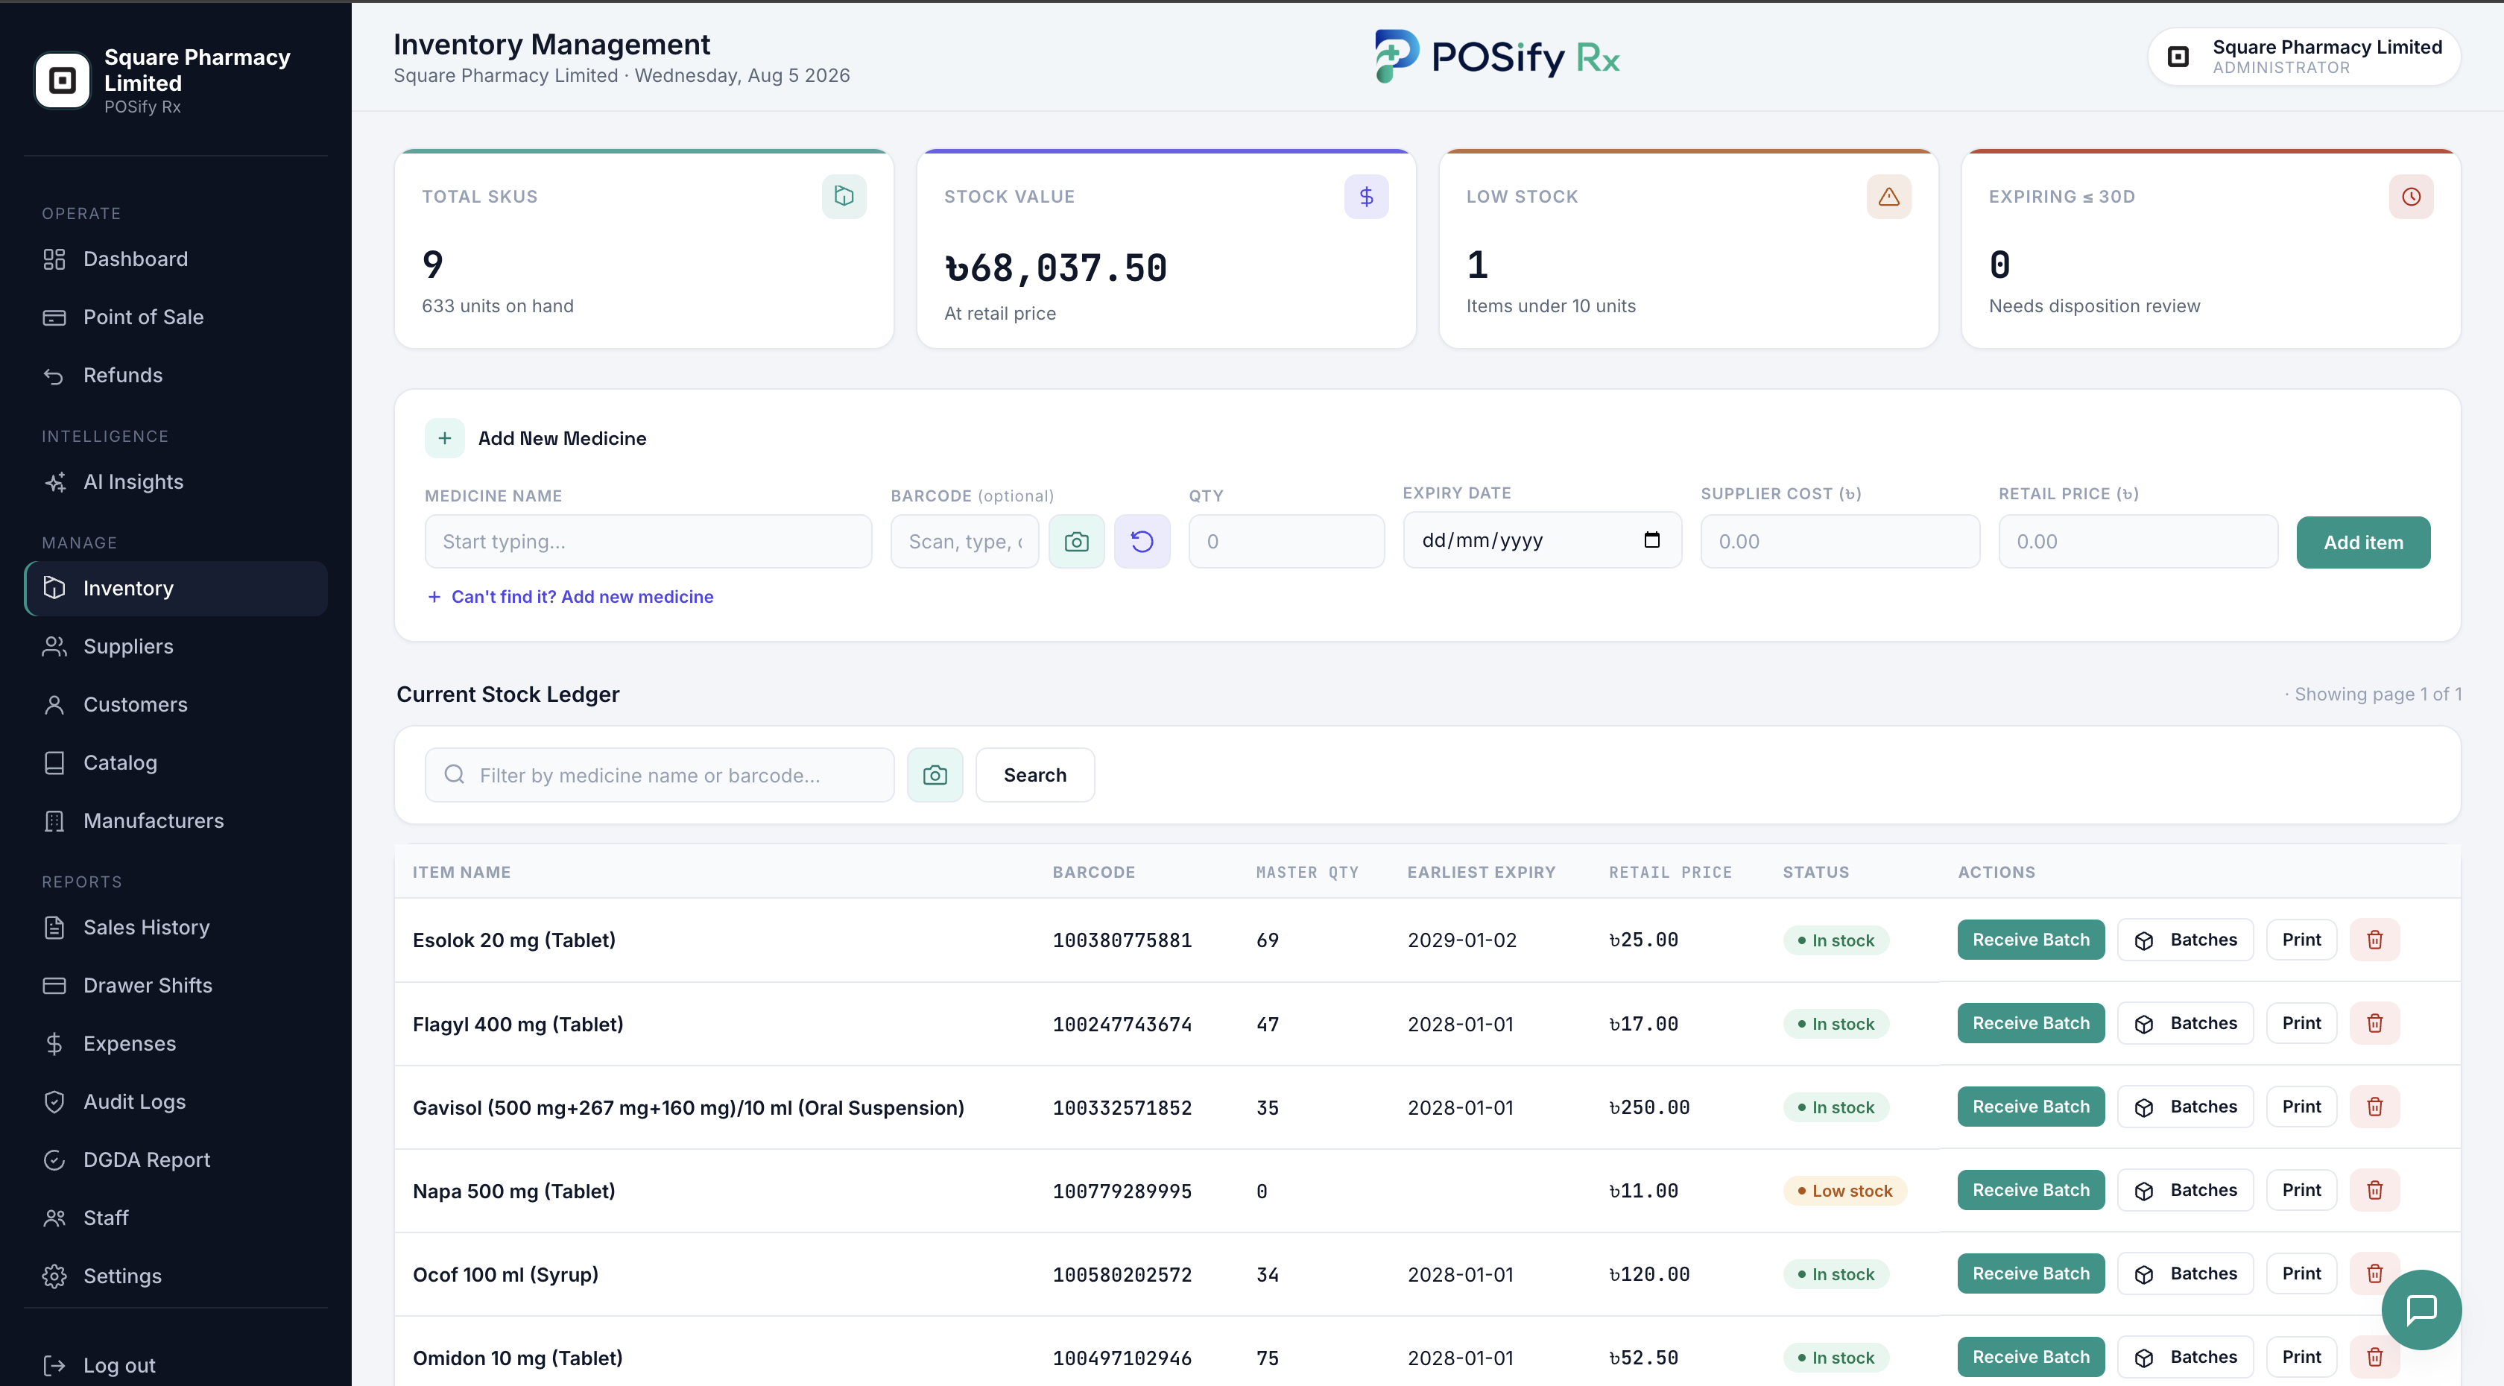Open the Expenses page
The height and width of the screenshot is (1386, 2504).
tap(176, 1044)
